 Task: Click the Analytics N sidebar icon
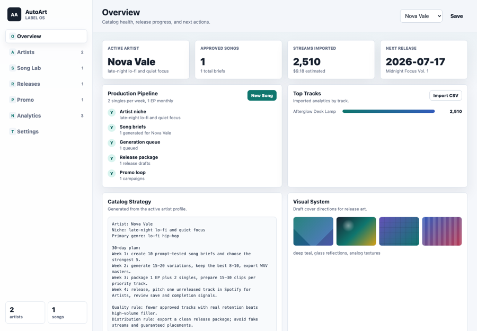point(13,115)
